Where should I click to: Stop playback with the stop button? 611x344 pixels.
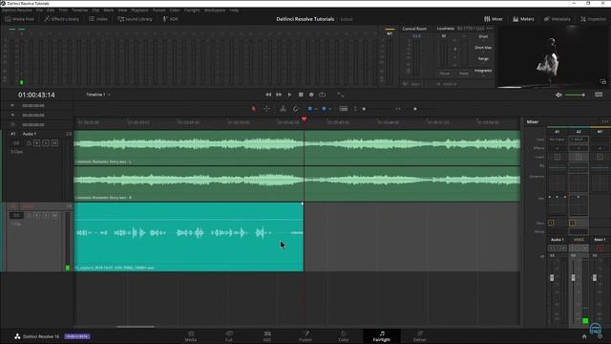coord(301,95)
